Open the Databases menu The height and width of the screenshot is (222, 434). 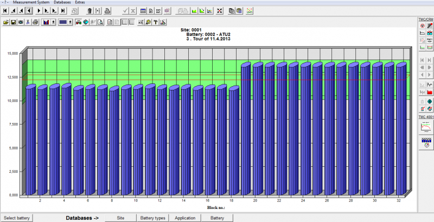62,3
